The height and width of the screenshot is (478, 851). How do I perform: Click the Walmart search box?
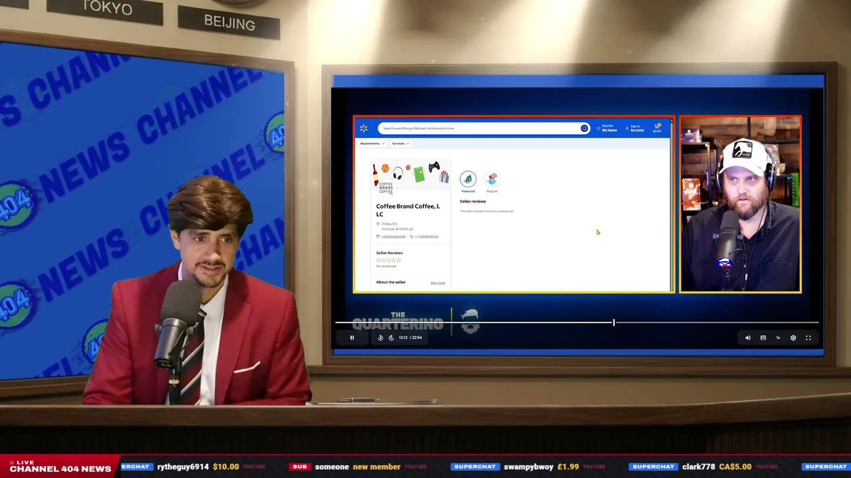483,128
